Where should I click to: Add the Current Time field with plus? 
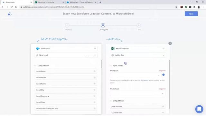pos(163,112)
